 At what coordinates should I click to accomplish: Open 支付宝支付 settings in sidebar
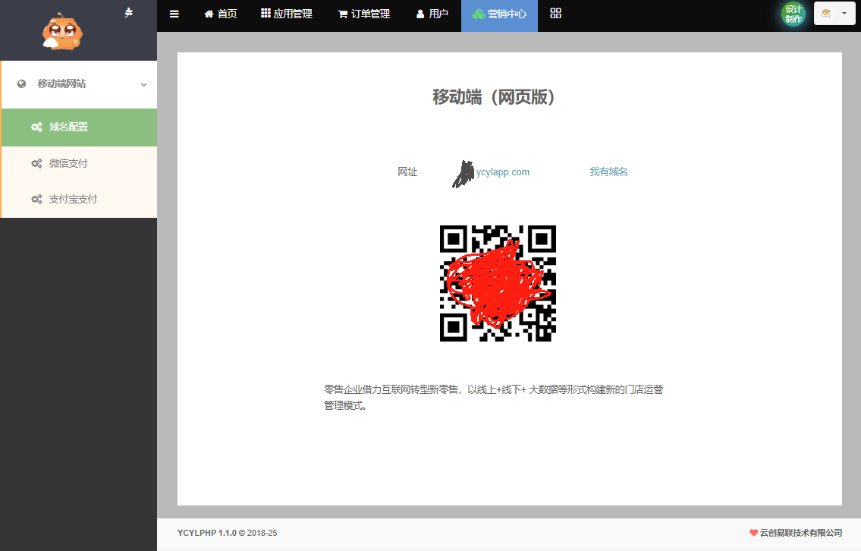point(73,199)
